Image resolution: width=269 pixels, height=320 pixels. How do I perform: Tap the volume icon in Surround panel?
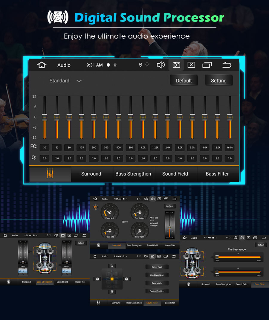click(146, 199)
